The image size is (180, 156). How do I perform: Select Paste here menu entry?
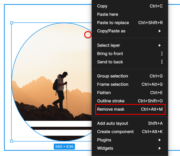tap(107, 14)
